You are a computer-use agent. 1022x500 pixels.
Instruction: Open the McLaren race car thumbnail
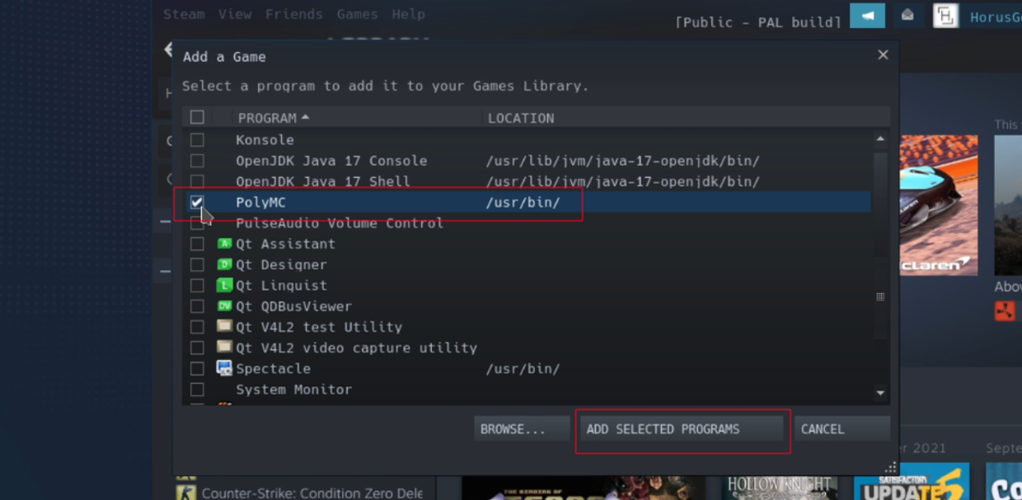[x=938, y=205]
